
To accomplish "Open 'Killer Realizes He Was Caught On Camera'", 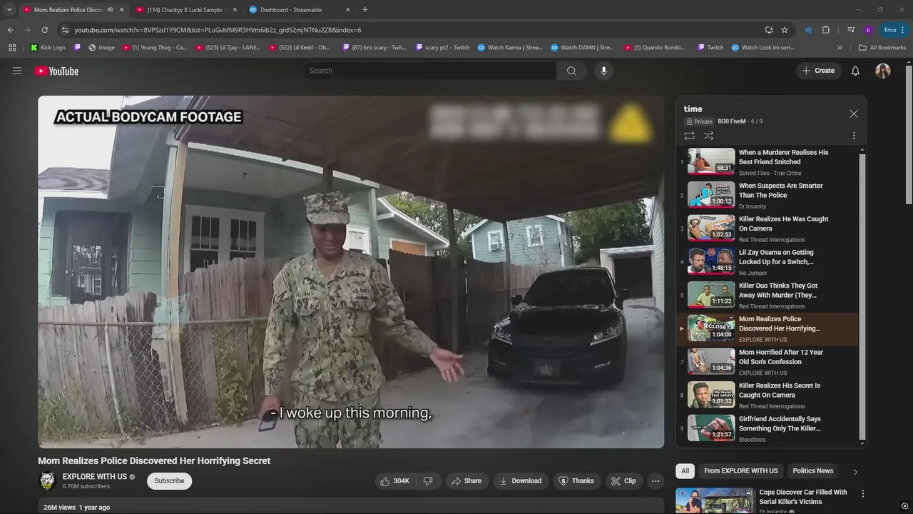I will (x=767, y=229).
